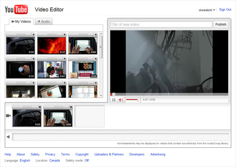The width and height of the screenshot is (236, 167).
Task: Grab the drag handle above the 1:42 clip
Action: 52,59
